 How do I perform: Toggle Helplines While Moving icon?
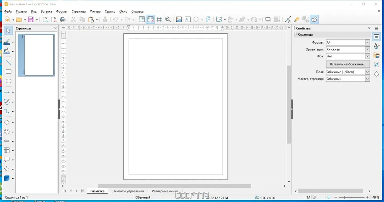click(159, 20)
